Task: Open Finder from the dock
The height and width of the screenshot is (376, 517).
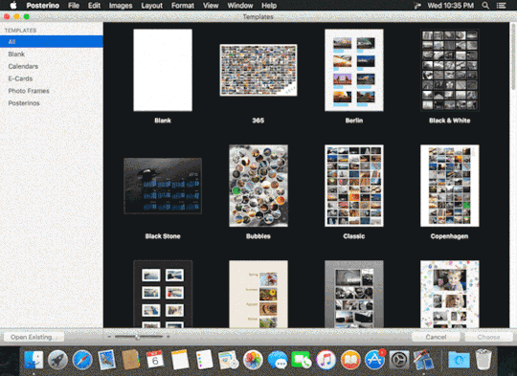Action: 34,360
